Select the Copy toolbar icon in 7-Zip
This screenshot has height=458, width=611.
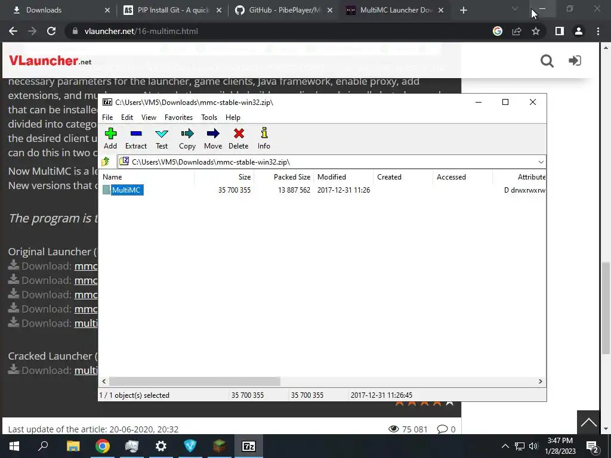point(187,138)
